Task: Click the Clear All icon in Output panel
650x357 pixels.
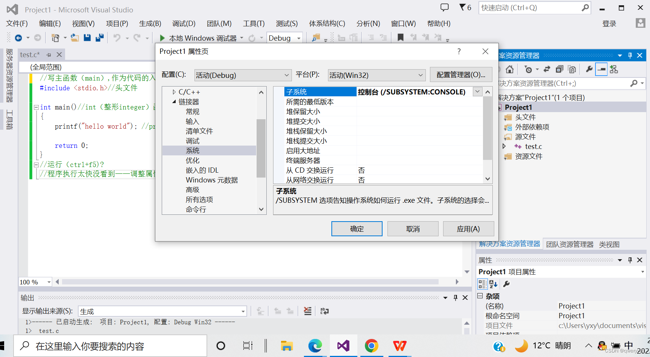Action: [308, 311]
